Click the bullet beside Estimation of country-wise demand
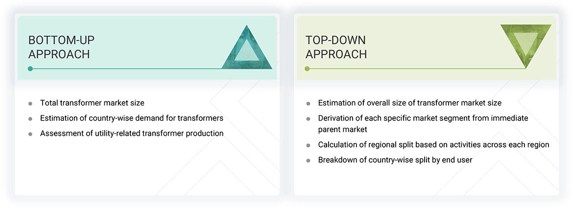This screenshot has height=208, width=573. pos(30,119)
